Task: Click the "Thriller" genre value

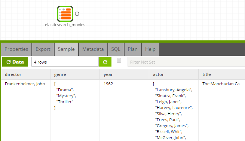Action: coord(65,102)
